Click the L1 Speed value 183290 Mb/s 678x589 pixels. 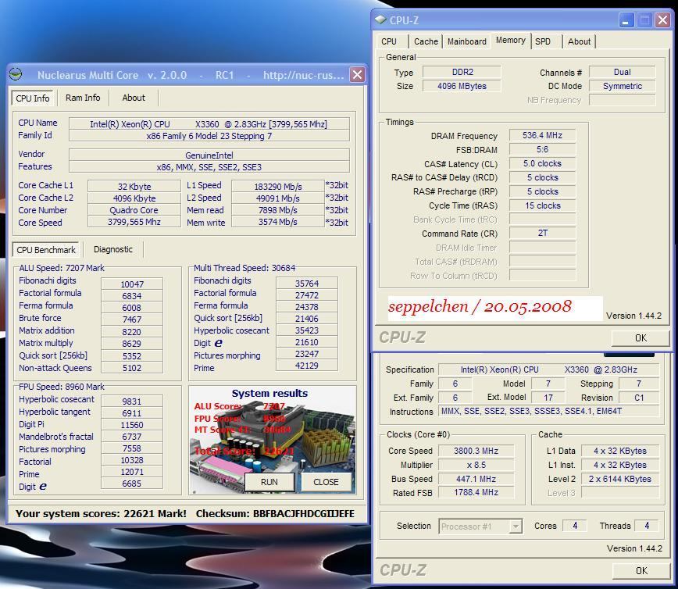[277, 187]
